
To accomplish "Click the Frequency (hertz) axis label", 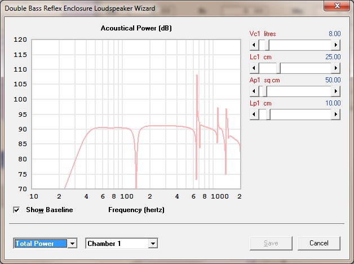I will pos(136,210).
